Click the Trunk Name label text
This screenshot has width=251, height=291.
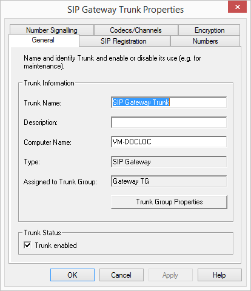pos(42,103)
